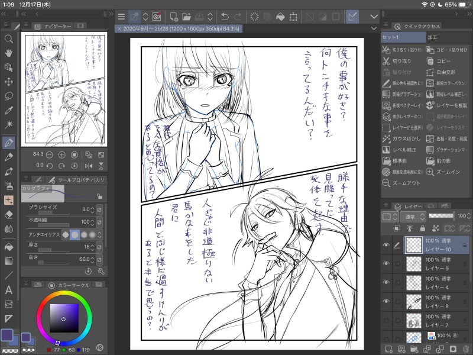Click the Fill icon in command bar
Screen dimensions: 473x355
tap(280, 17)
